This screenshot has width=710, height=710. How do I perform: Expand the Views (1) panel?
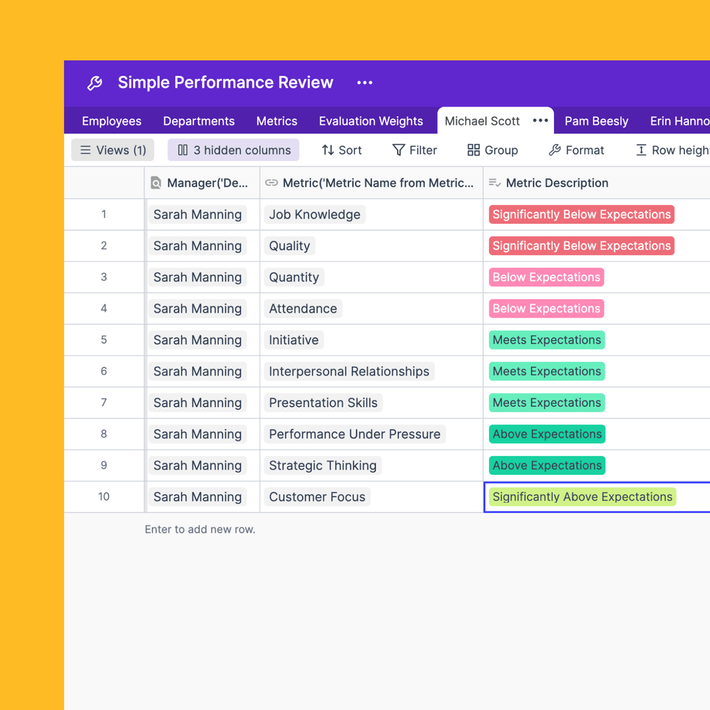pyautogui.click(x=112, y=150)
